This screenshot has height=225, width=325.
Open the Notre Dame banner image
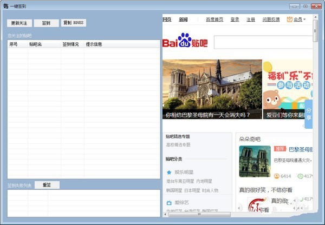pos(212,89)
